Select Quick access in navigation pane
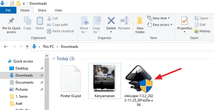 (x=20, y=61)
